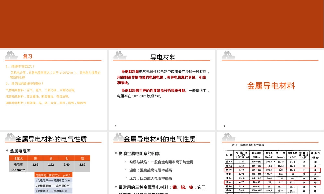
Task: Click the '金 Au' row in properties table
Action: pyautogui.click(x=273, y=162)
